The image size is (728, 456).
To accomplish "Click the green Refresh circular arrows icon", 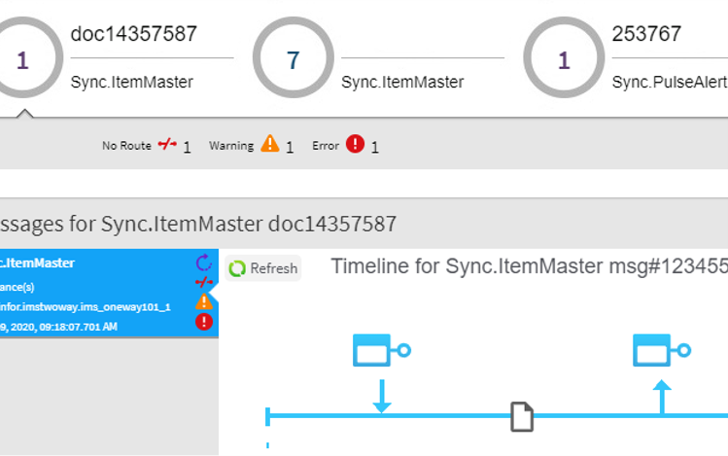I will 237,268.
